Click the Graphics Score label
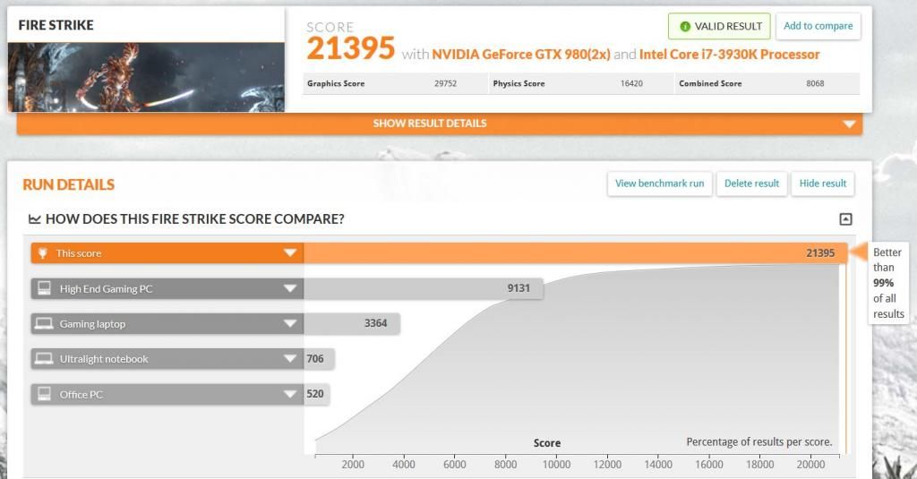Viewport: 917px width, 479px height. pyautogui.click(x=336, y=83)
